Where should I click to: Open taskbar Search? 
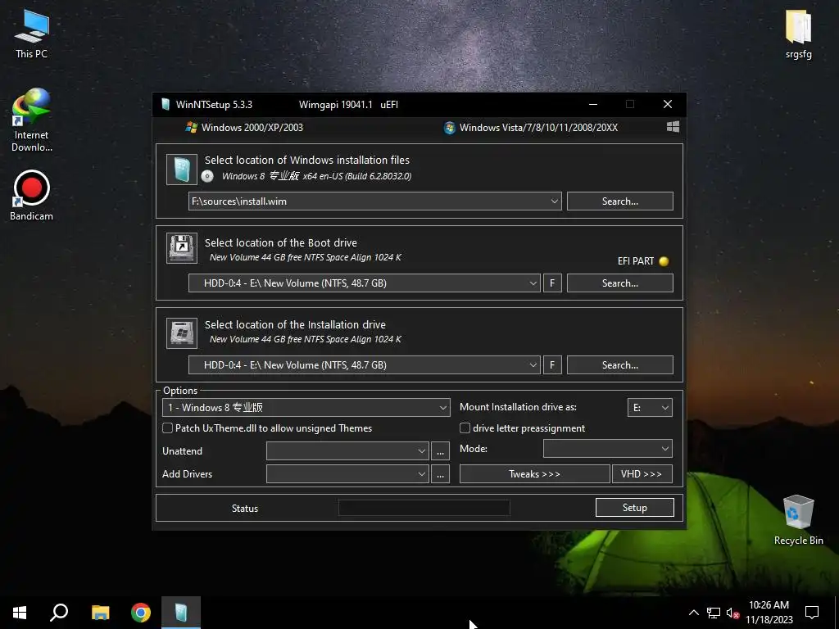click(x=59, y=613)
